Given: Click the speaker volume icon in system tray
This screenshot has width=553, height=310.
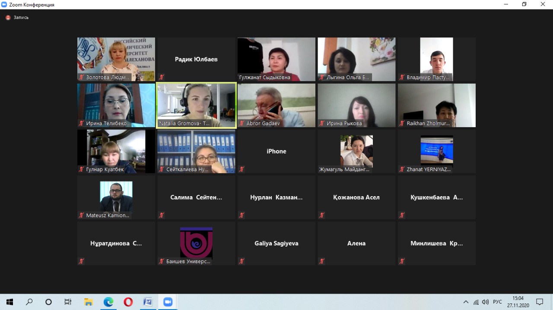Looking at the screenshot, I should tap(485, 302).
